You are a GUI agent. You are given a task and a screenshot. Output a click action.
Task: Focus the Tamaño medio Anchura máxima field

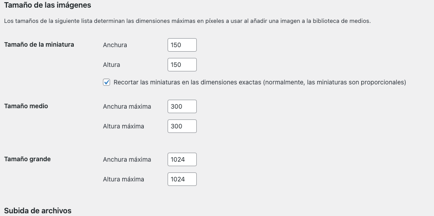click(182, 106)
